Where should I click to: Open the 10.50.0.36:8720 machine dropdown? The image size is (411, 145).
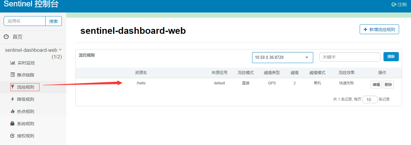pos(282,57)
